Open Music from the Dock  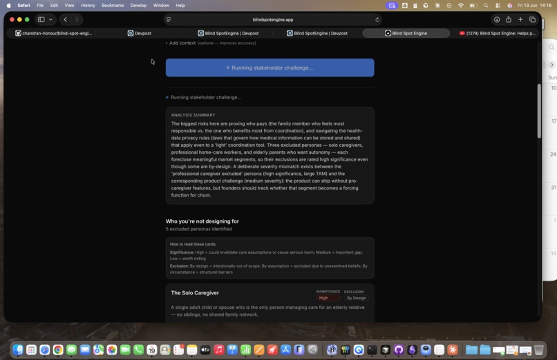[x=219, y=350]
